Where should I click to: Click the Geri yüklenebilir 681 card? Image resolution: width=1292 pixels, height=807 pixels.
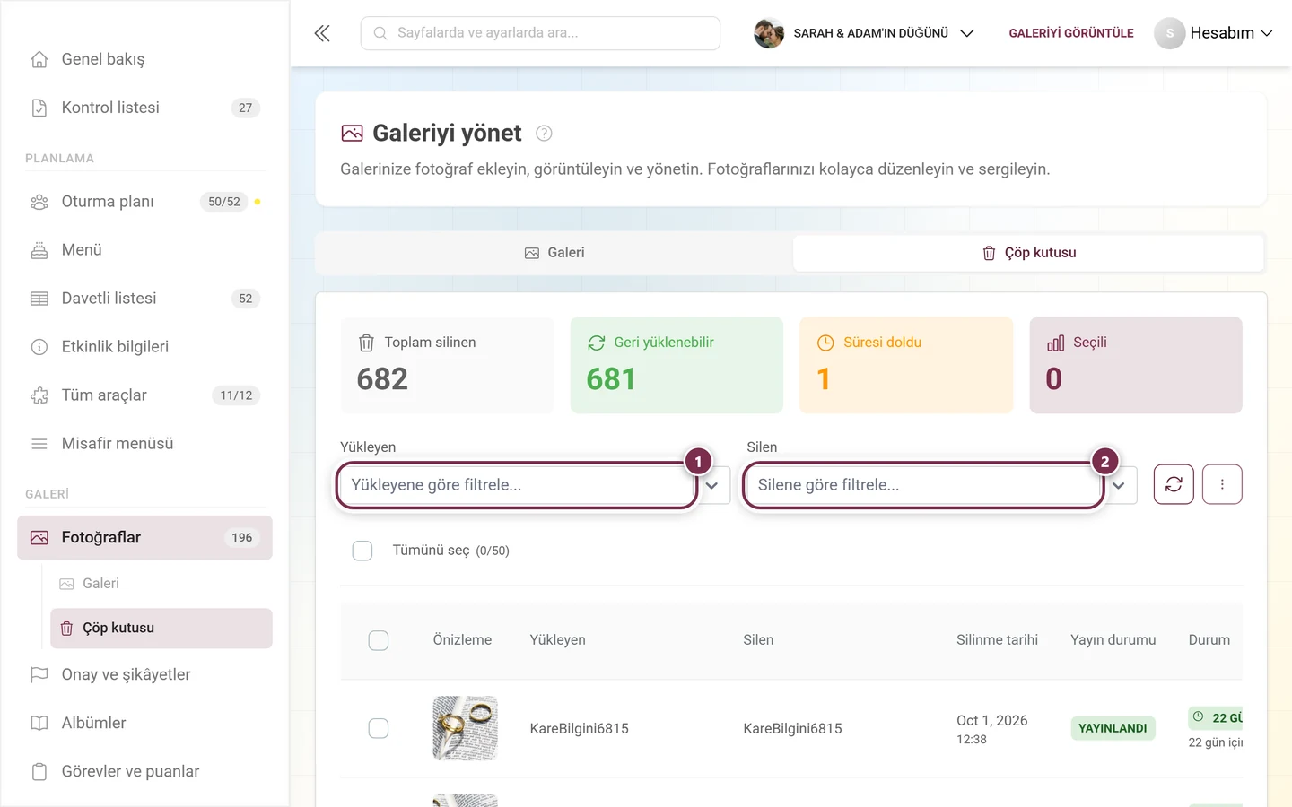point(677,365)
